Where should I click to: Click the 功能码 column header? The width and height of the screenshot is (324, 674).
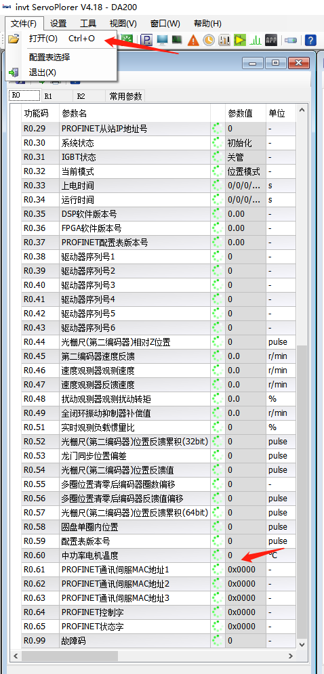pos(41,114)
